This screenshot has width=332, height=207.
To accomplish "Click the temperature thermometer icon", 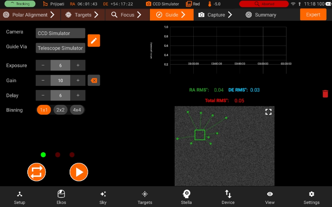I will 210,4.
